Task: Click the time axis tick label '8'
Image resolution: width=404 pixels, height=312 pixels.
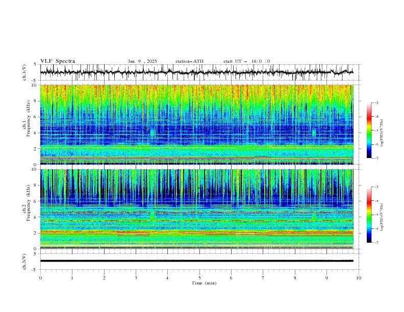Action: tap(295, 278)
